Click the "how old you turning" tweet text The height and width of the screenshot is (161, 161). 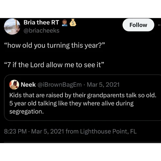click(54, 45)
